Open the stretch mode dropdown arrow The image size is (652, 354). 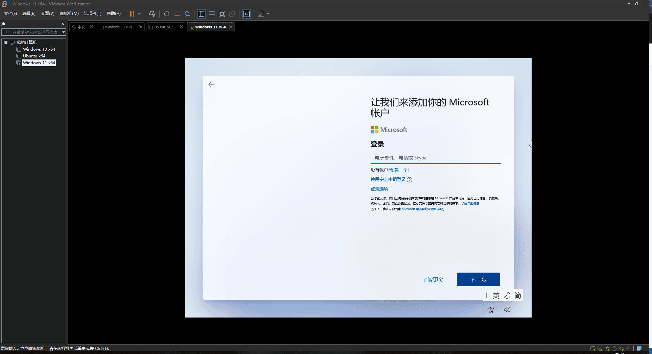[x=268, y=14]
